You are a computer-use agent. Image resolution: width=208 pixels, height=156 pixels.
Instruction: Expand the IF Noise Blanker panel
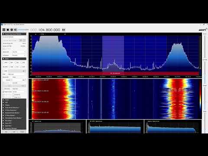pos(14,115)
